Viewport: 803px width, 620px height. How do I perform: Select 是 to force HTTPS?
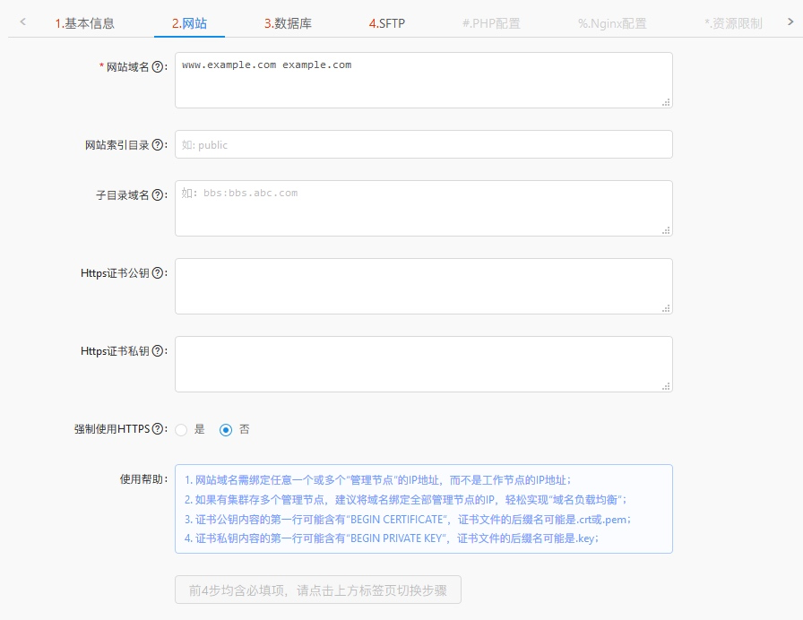(181, 430)
